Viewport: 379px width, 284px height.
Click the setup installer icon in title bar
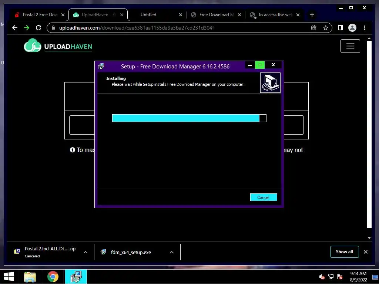click(101, 66)
